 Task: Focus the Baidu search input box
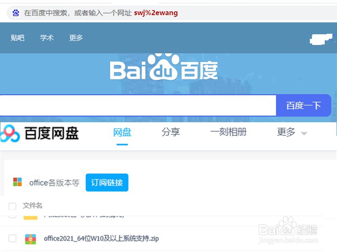pyautogui.click(x=138, y=105)
